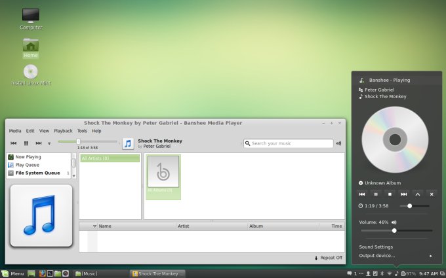Open the next-track options dropdown arrow
This screenshot has height=278, width=446.
click(49, 143)
